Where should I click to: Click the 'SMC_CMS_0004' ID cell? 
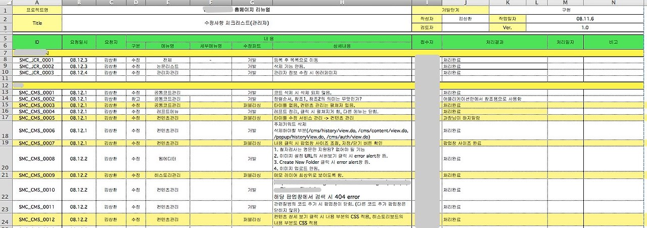coord(37,111)
